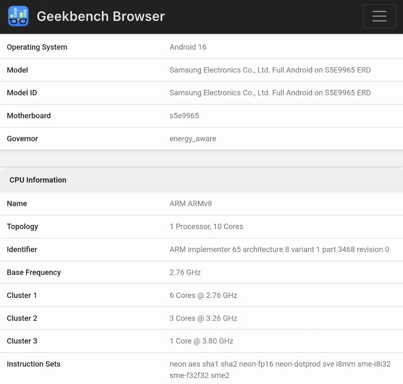Click the Base Frequency label

point(34,272)
